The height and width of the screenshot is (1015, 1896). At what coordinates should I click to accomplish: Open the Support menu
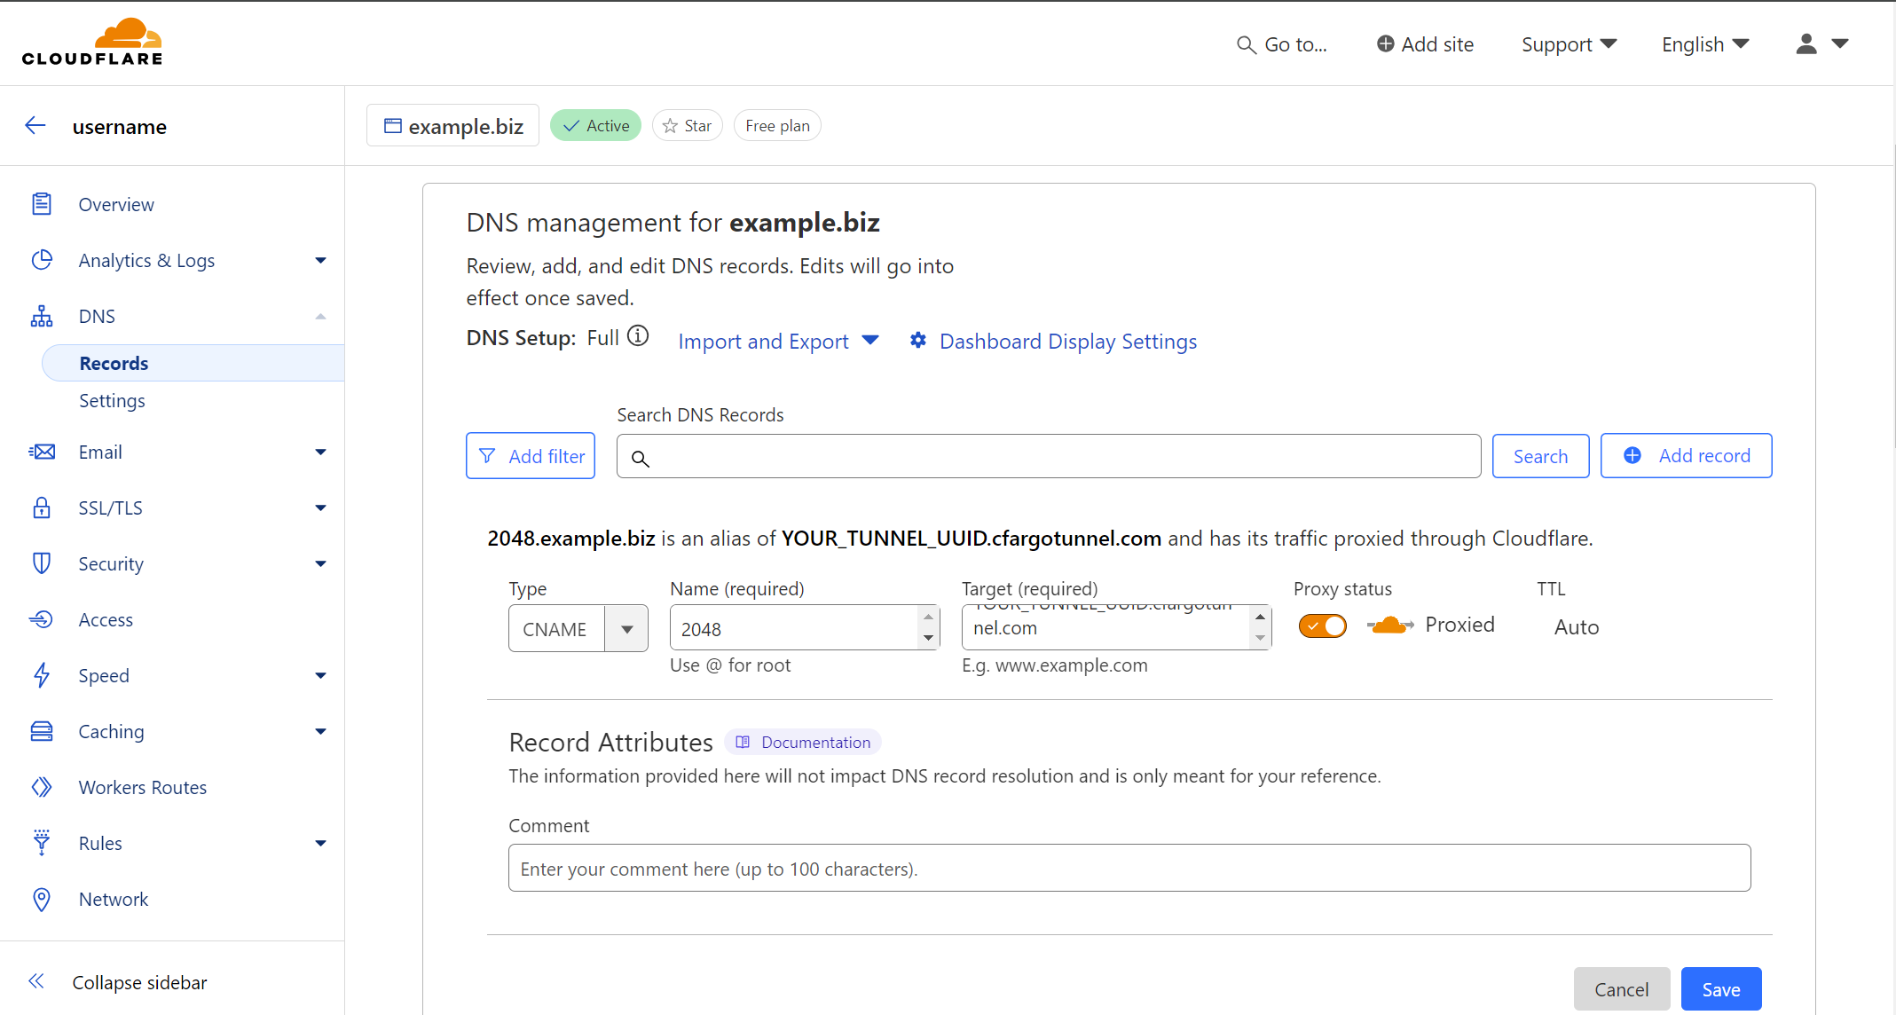coord(1569,44)
